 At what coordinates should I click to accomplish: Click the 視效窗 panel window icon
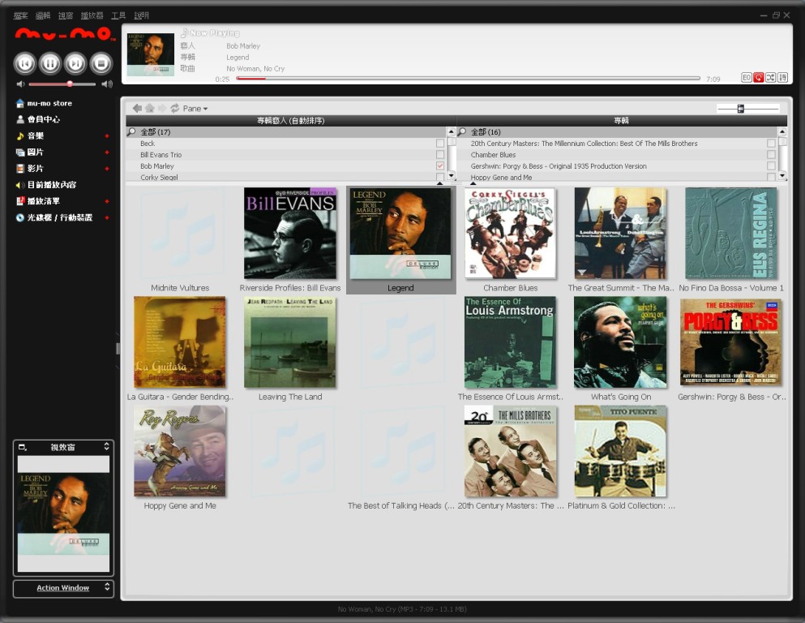click(23, 447)
